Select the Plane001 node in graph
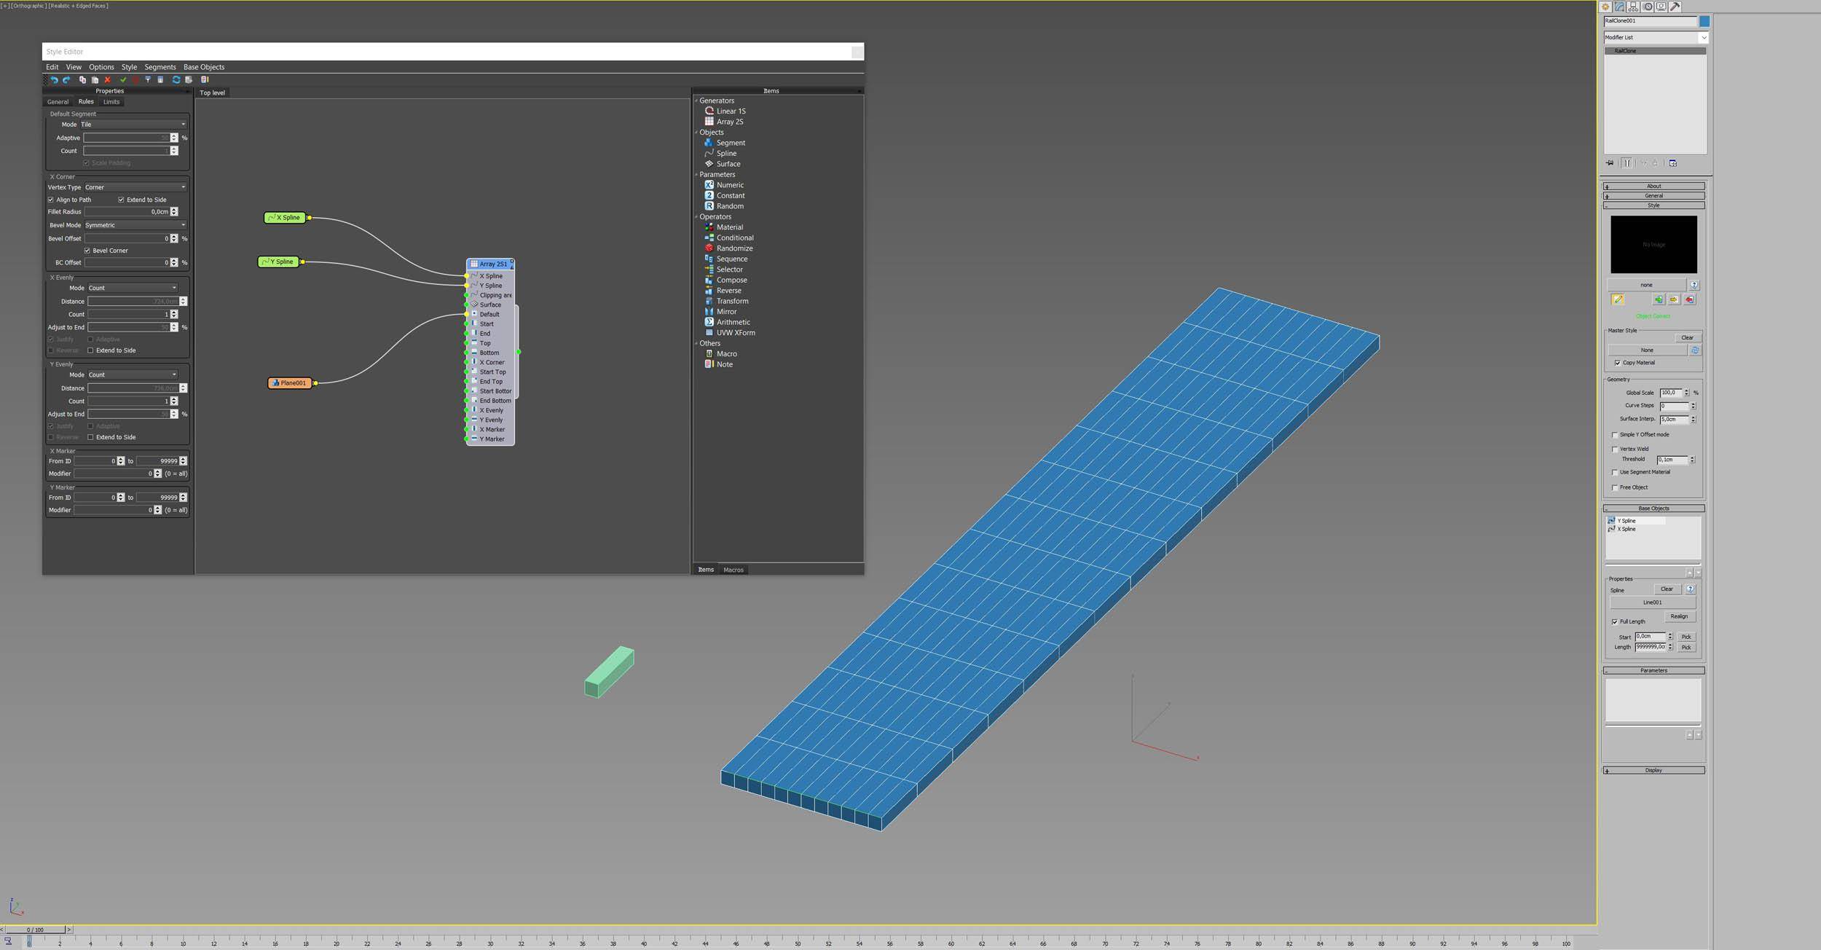 [x=291, y=383]
